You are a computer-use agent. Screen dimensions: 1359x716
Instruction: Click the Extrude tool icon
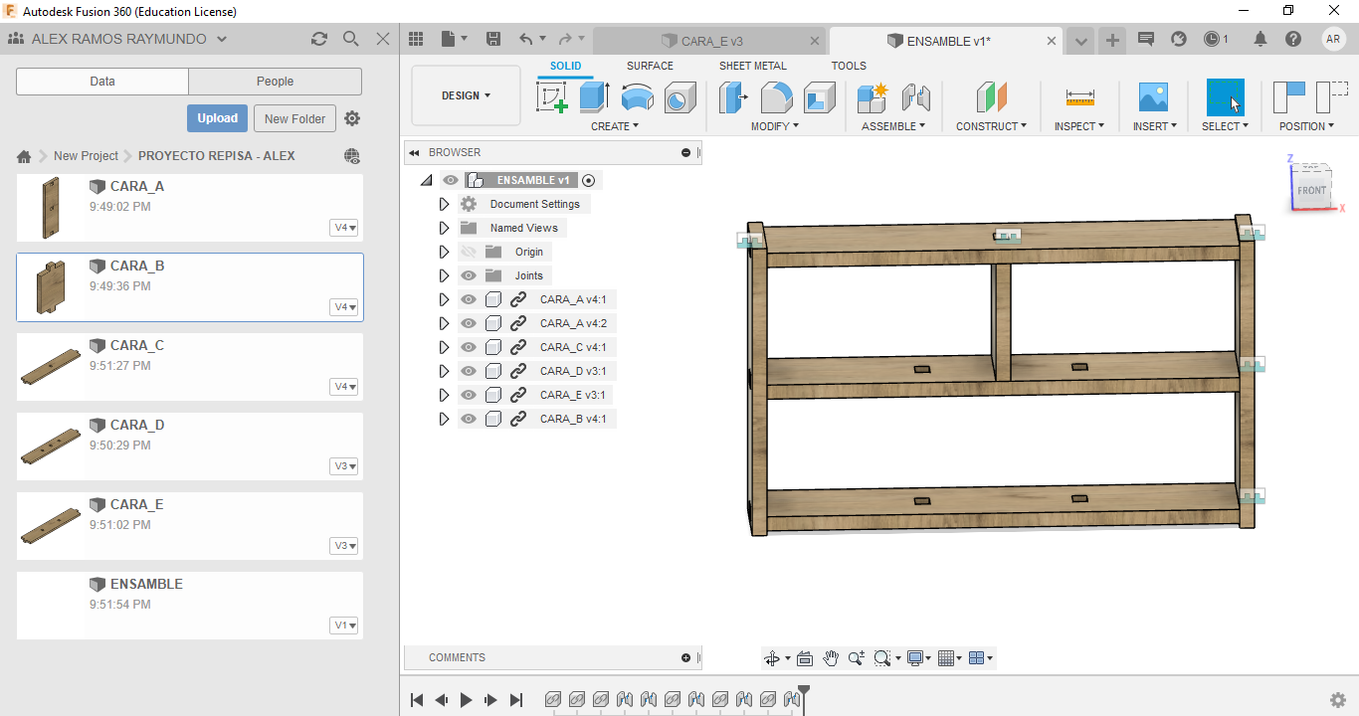coord(594,97)
